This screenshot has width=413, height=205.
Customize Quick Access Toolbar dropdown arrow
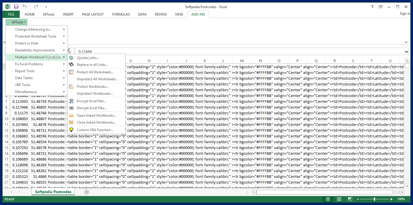click(x=46, y=7)
